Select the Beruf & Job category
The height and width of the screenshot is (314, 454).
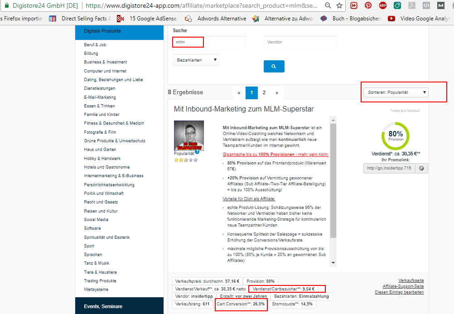(95, 44)
